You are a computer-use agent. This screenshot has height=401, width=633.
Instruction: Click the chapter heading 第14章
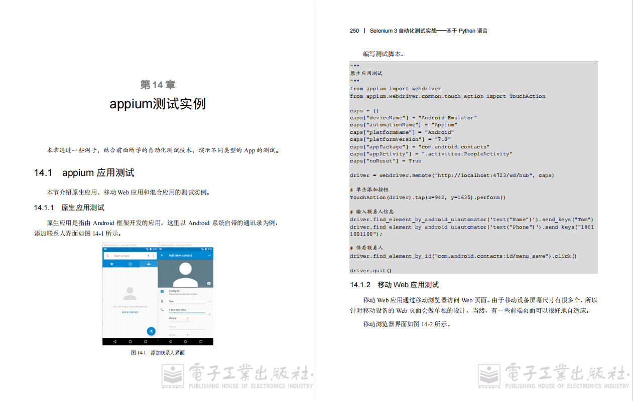pyautogui.click(x=158, y=85)
